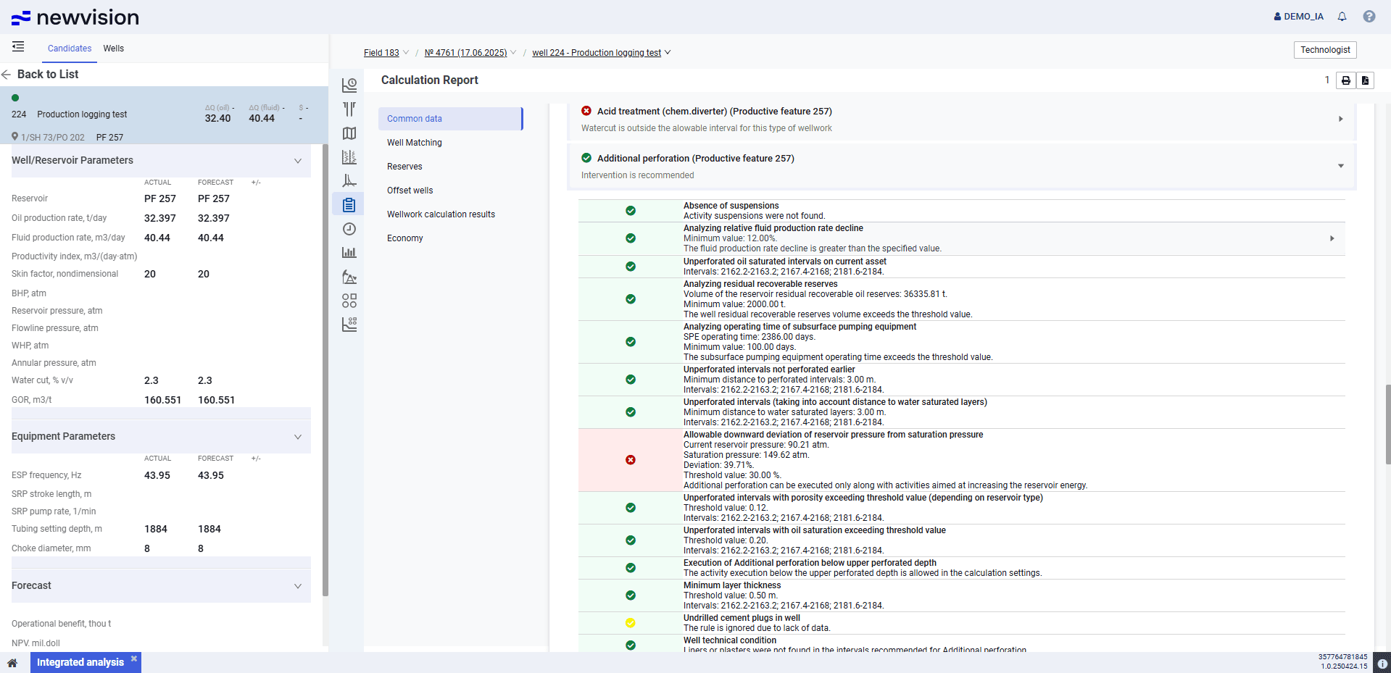Image resolution: width=1391 pixels, height=673 pixels.
Task: Click the print report icon
Action: pyautogui.click(x=1345, y=80)
